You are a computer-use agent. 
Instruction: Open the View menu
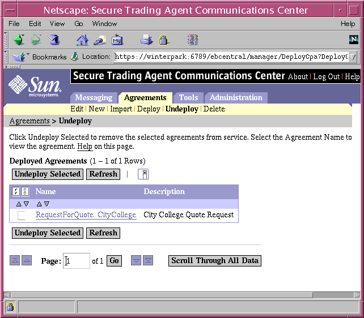click(57, 24)
